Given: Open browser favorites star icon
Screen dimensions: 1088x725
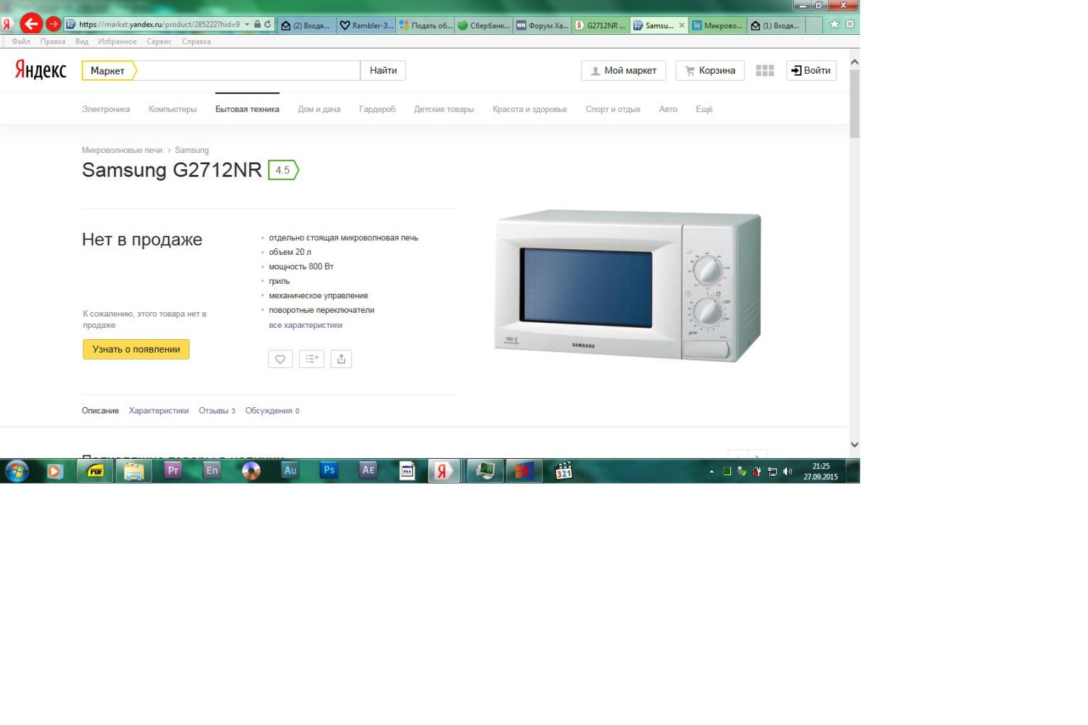Looking at the screenshot, I should [834, 24].
